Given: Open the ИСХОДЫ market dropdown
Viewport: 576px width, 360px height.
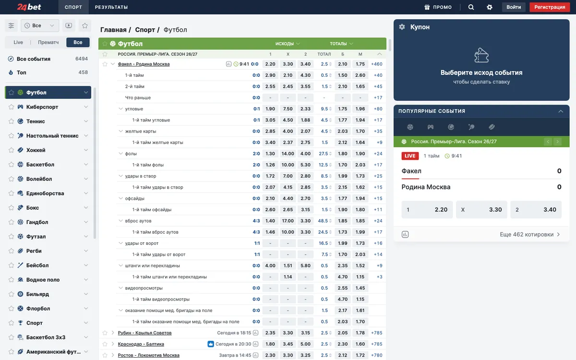Looking at the screenshot, I should (288, 44).
